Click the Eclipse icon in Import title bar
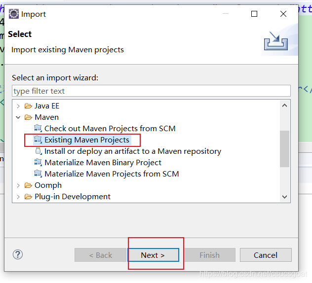 [14, 14]
